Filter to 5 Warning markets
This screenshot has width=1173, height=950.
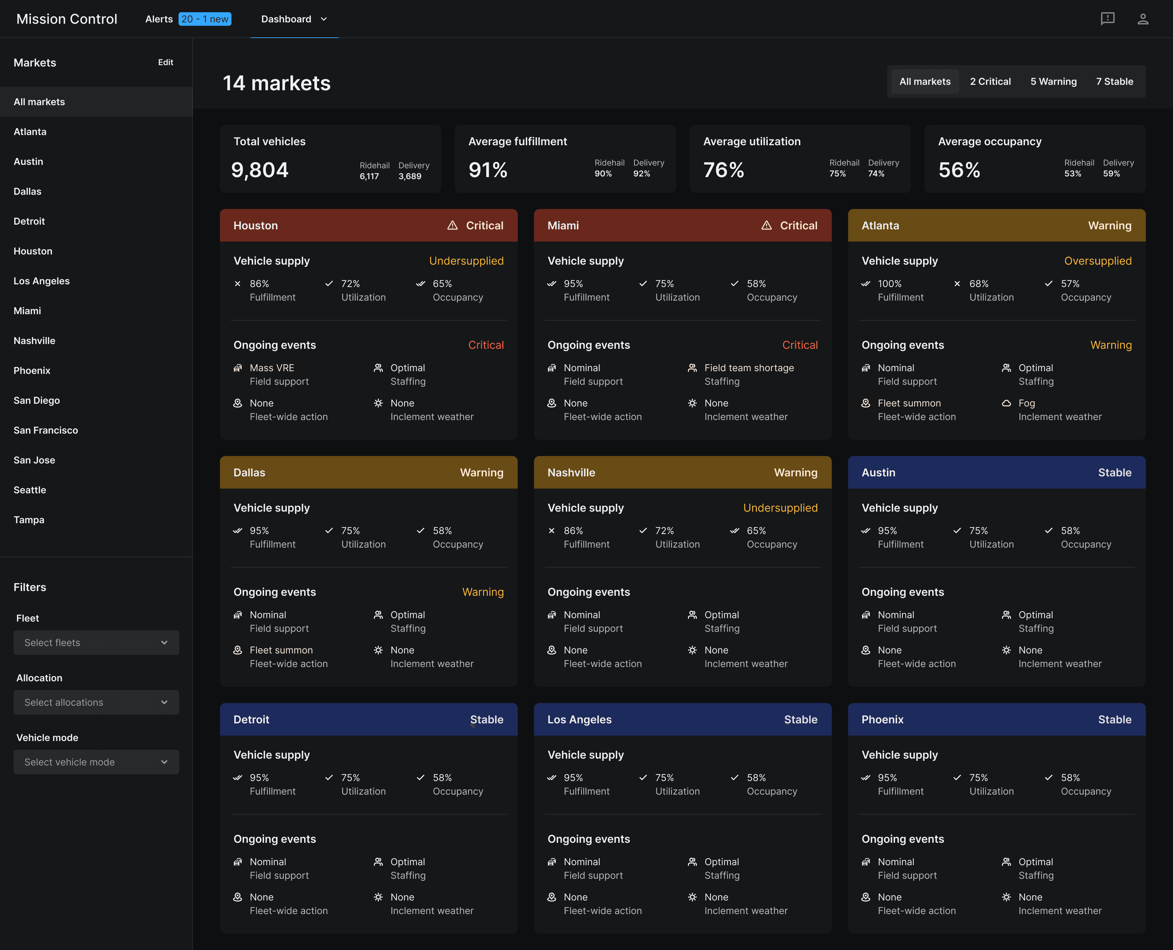click(1053, 81)
